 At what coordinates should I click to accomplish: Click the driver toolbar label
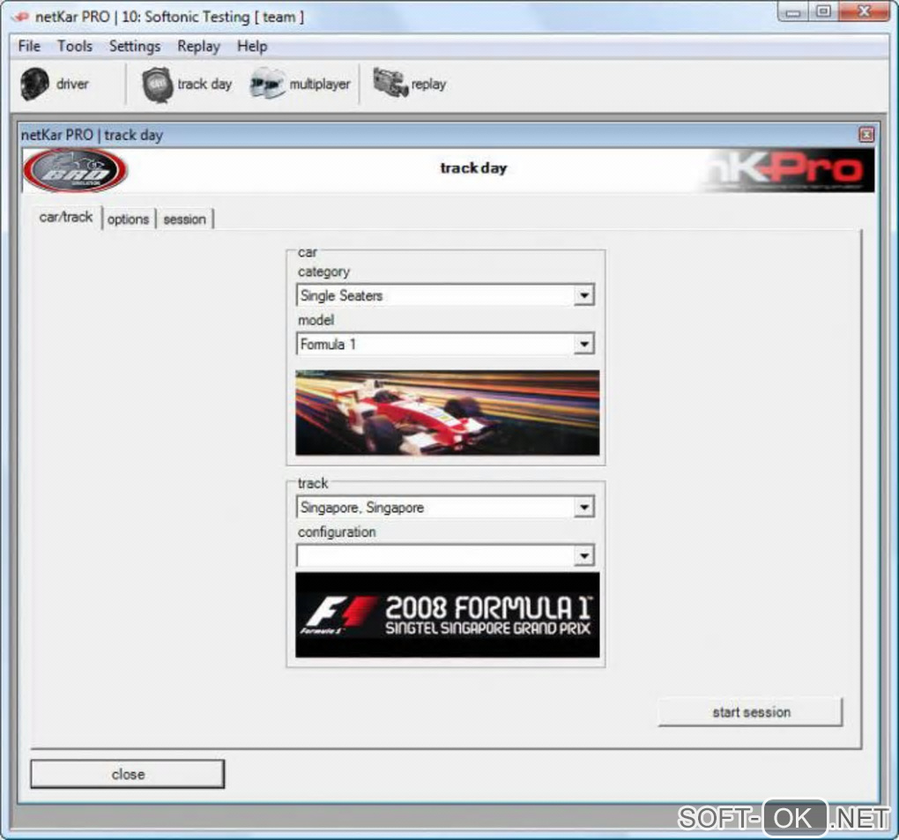pos(72,84)
